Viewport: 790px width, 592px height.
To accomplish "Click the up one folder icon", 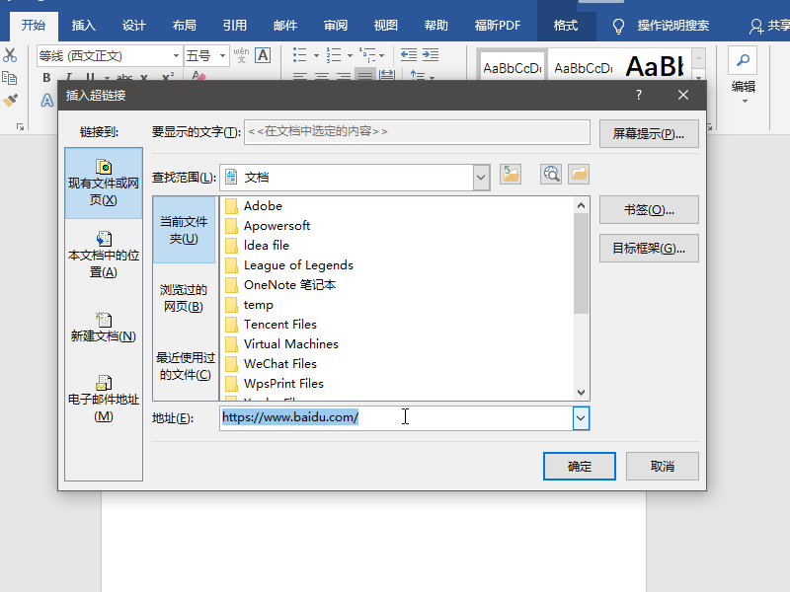I will pos(511,175).
